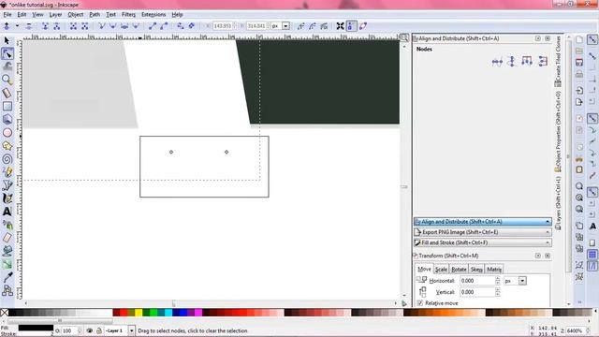
Task: Select the Spray tool
Action: (7, 225)
